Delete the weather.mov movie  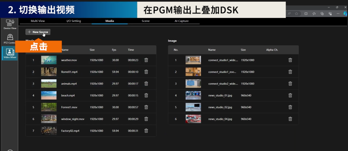click(146, 60)
